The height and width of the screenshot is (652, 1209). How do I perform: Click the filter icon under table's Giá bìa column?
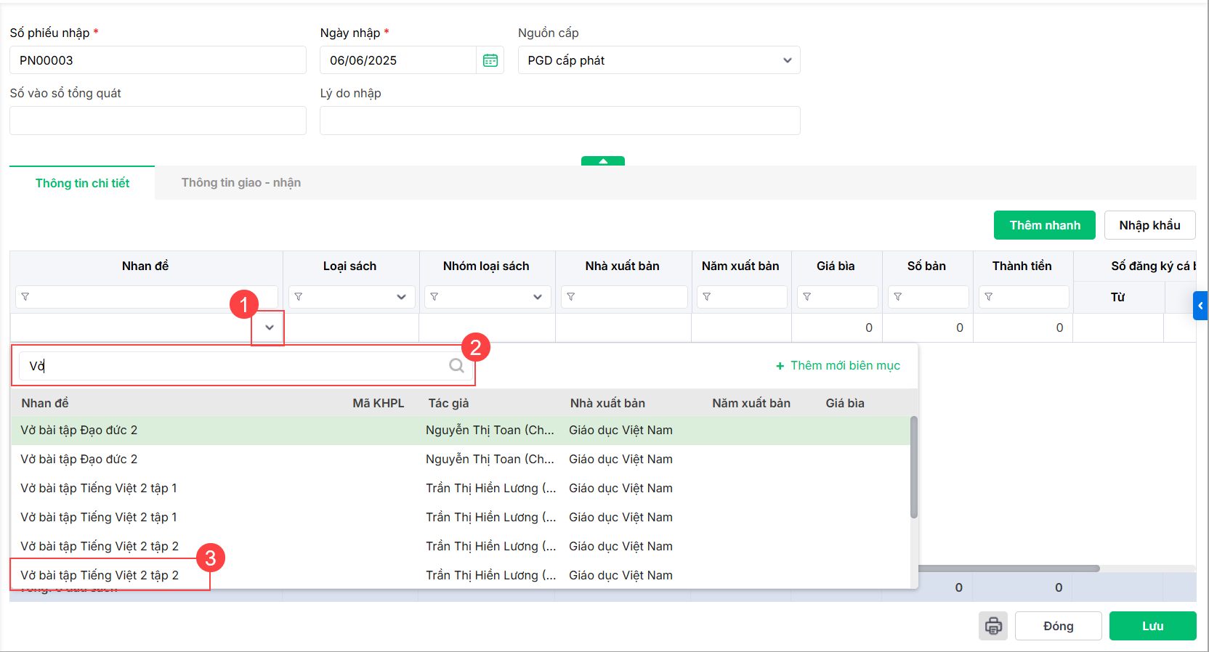coord(807,297)
